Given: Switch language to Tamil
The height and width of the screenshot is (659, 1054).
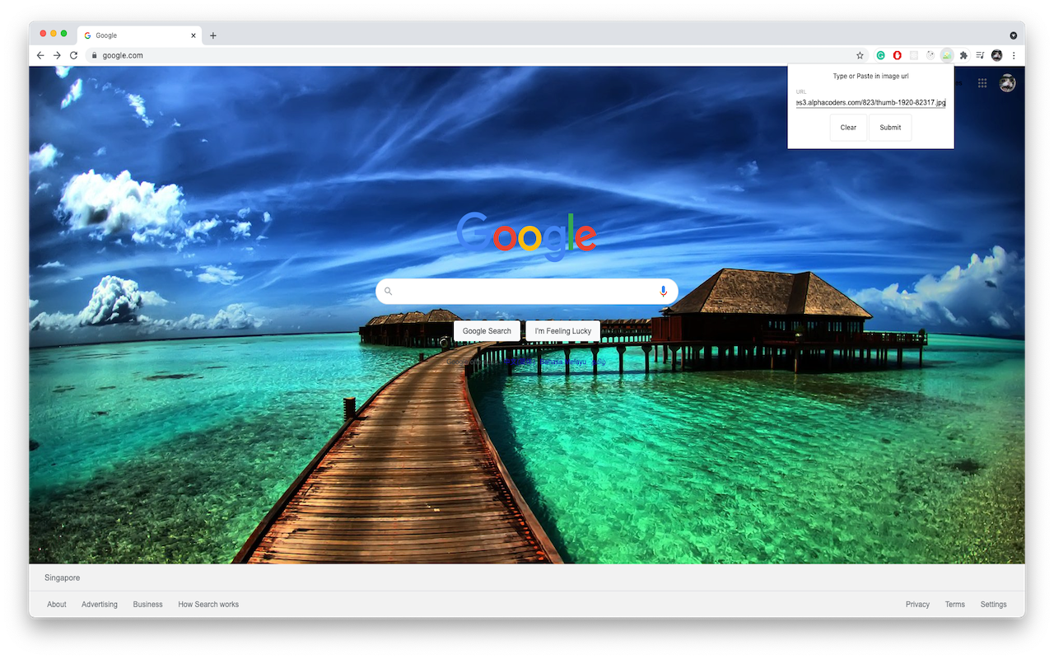Looking at the screenshot, I should pos(598,362).
